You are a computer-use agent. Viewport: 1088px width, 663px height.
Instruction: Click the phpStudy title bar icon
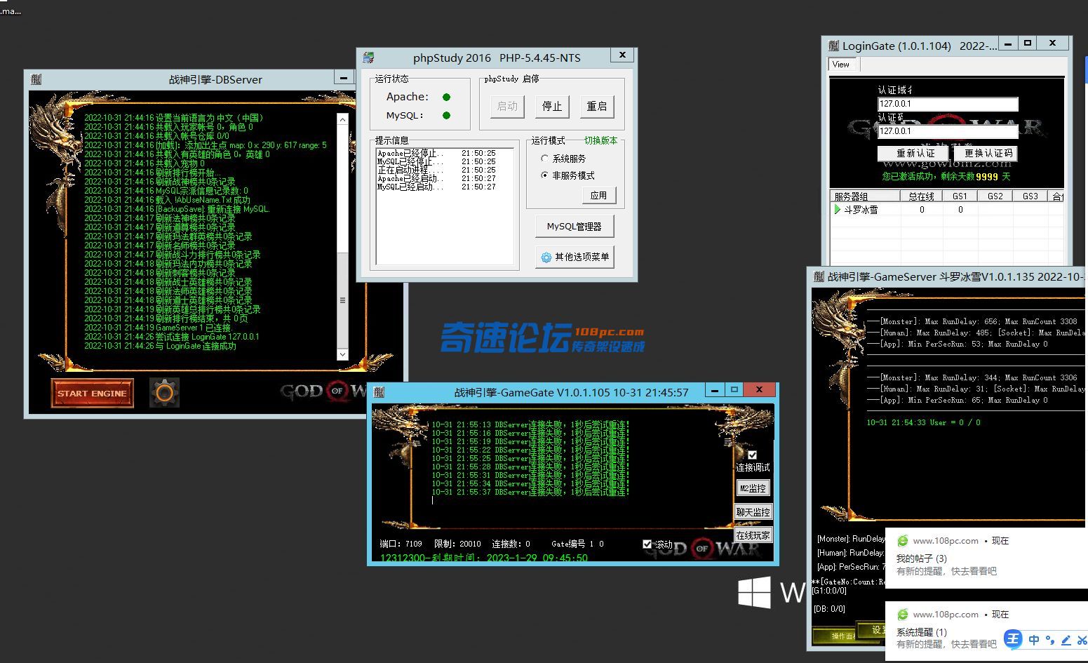coord(369,58)
